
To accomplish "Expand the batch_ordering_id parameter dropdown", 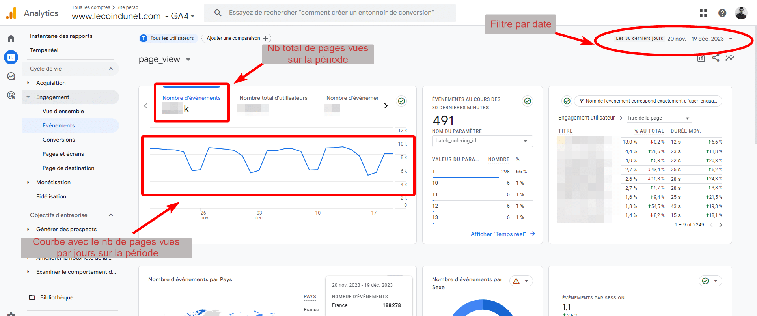I will (x=482, y=141).
